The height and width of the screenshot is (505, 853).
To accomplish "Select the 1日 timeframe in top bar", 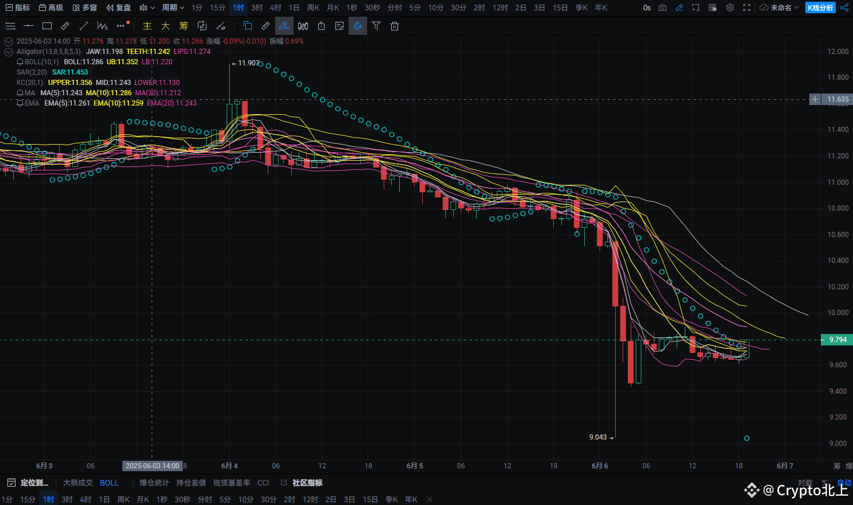I will pyautogui.click(x=294, y=7).
